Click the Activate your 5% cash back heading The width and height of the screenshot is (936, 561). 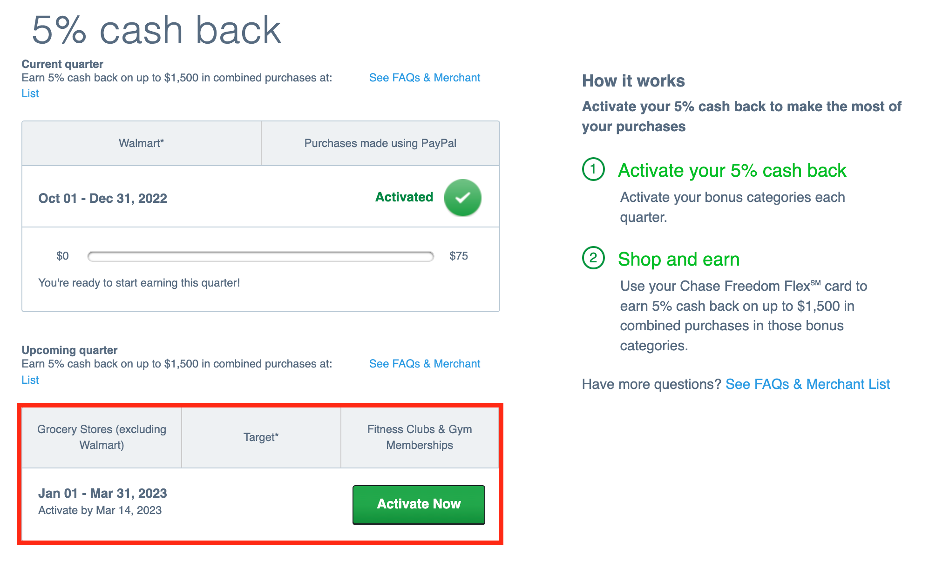coord(732,171)
